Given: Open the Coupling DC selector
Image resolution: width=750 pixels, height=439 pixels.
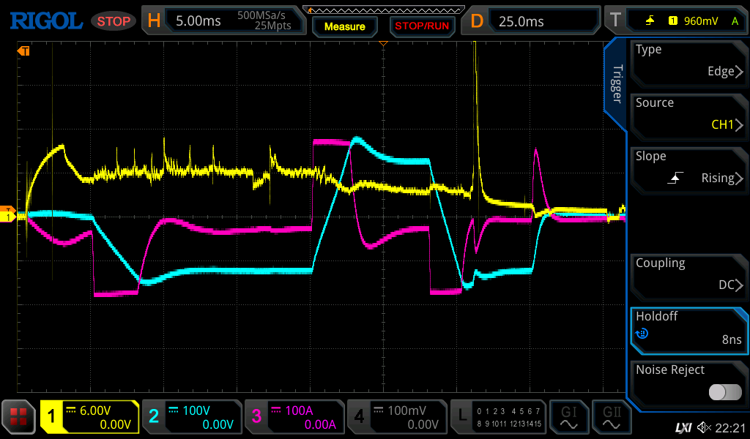Looking at the screenshot, I should [x=688, y=274].
